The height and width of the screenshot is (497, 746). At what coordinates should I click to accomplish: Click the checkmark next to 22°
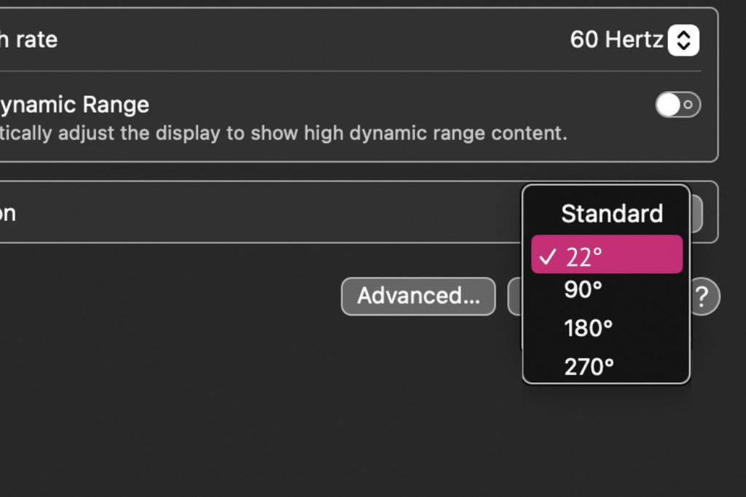pos(548,257)
